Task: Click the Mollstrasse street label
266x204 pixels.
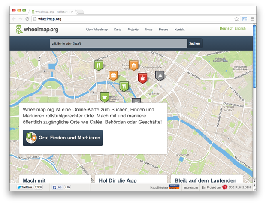Action: [193, 75]
